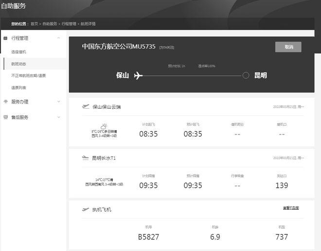The image size is (321, 251).
Task: Expand the 服务办理 section chevron
Action: [x=59, y=102]
